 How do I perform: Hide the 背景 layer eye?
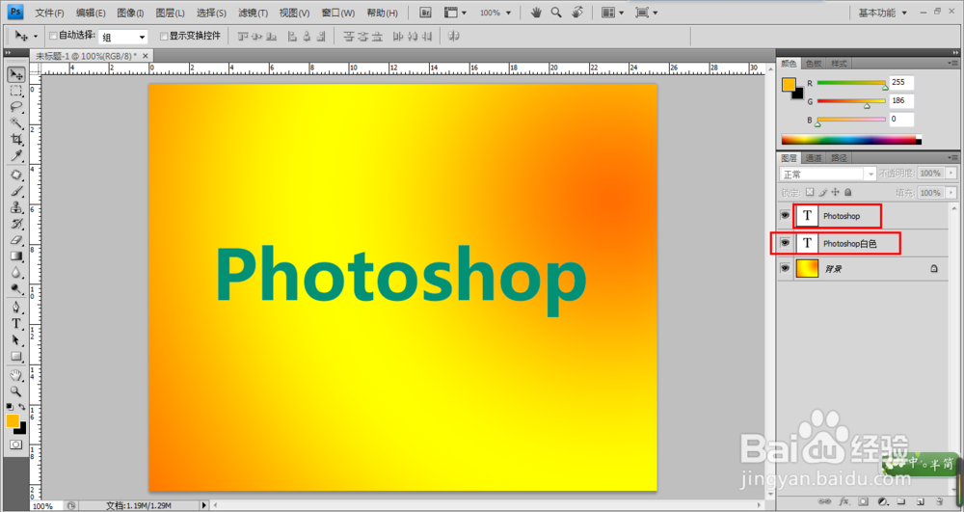785,269
